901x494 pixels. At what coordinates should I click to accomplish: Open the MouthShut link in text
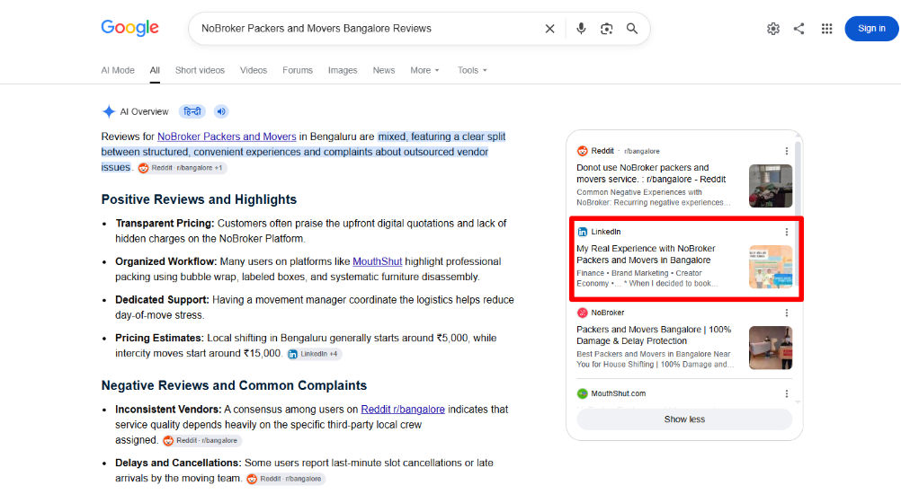point(377,261)
